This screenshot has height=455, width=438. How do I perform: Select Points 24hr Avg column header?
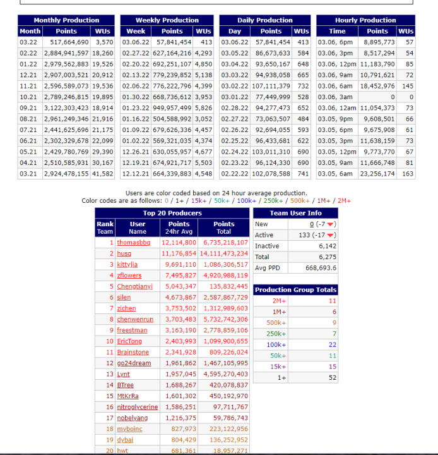(x=179, y=227)
